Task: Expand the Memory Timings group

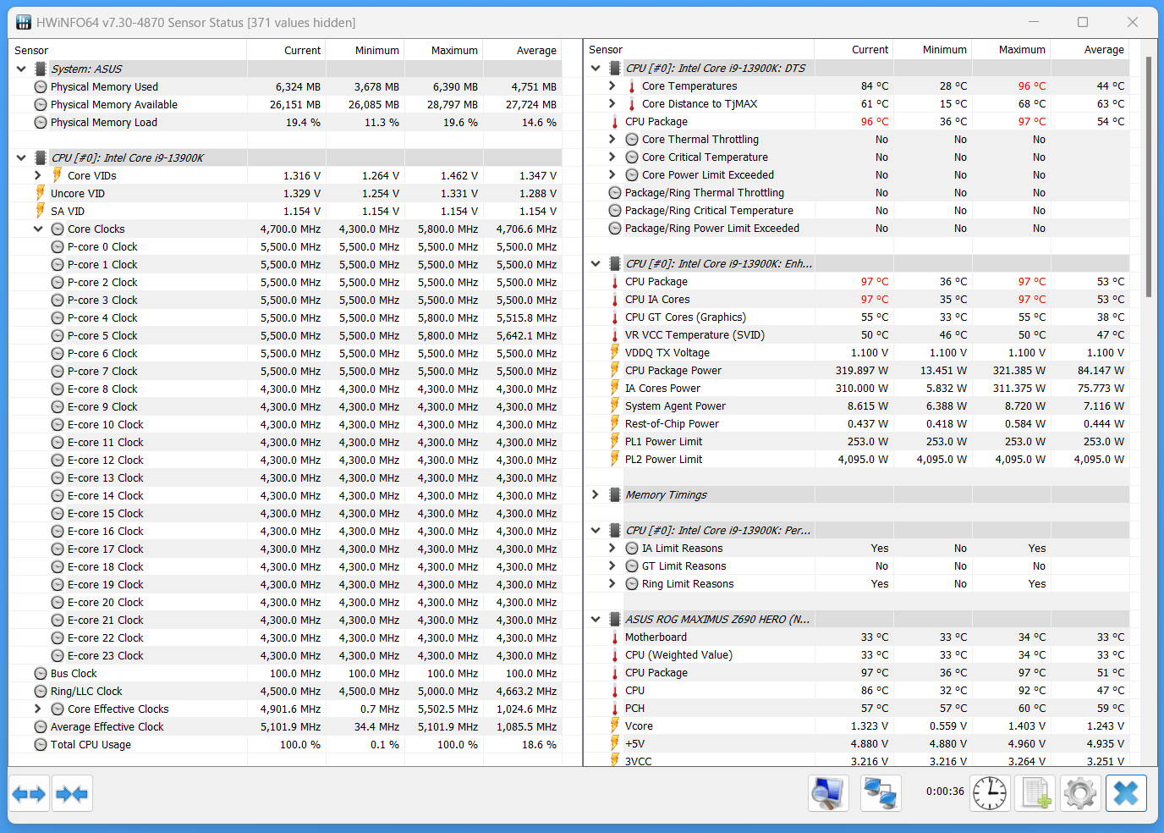Action: (596, 494)
